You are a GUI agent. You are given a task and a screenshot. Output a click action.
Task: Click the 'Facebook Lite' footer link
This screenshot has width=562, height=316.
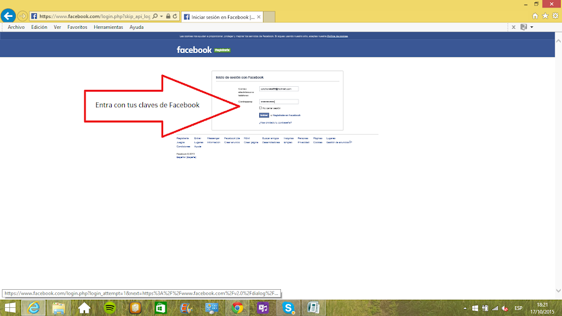point(232,138)
